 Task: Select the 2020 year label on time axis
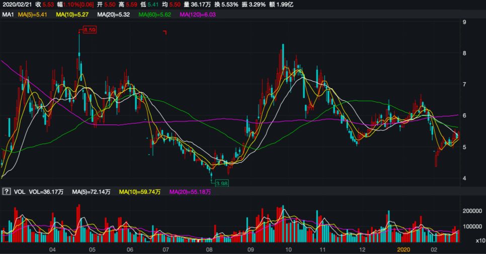click(404, 249)
